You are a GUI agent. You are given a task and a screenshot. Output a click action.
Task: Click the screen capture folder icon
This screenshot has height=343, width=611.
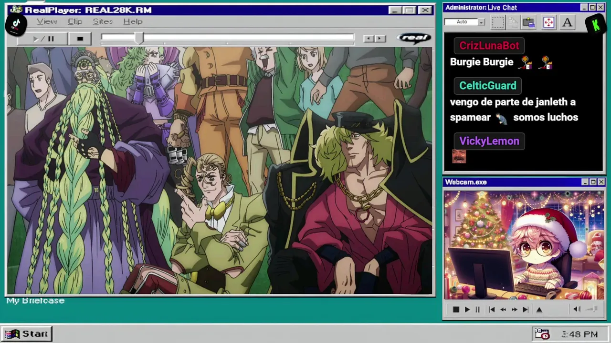click(528, 22)
